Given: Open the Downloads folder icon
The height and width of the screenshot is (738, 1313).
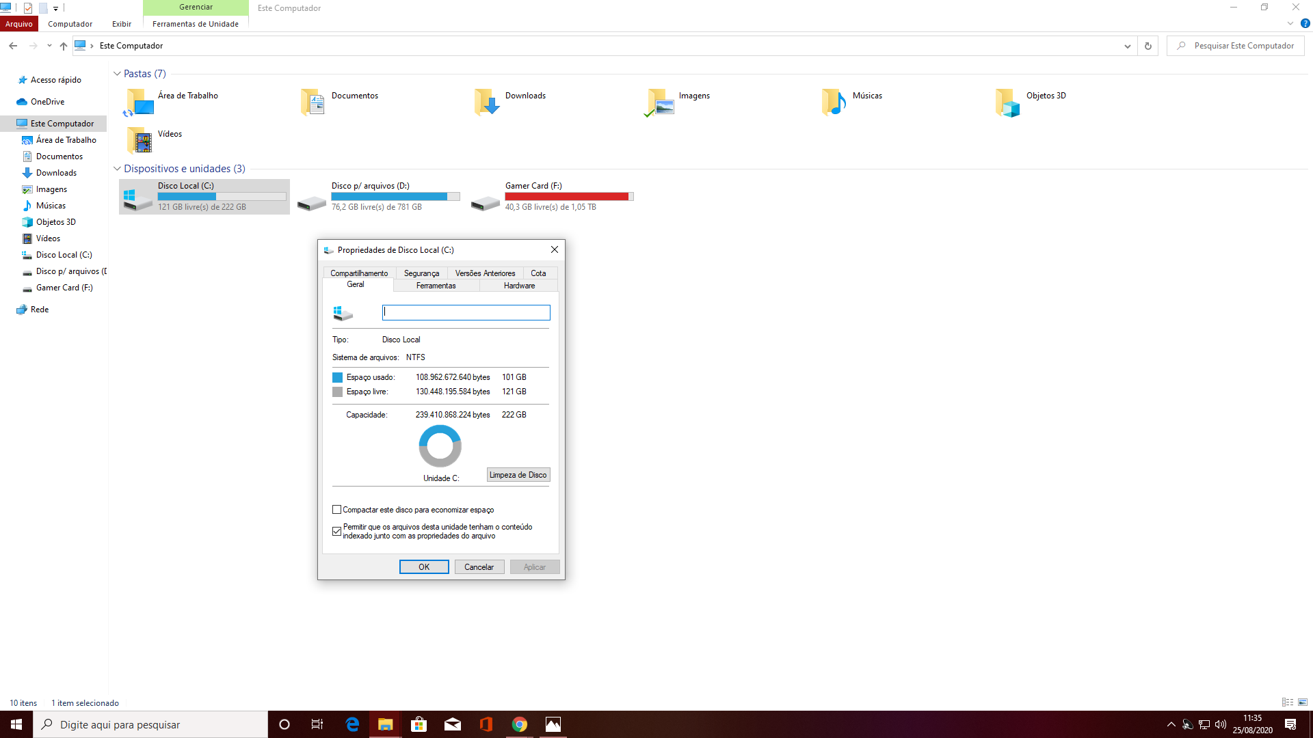Looking at the screenshot, I should pyautogui.click(x=487, y=102).
